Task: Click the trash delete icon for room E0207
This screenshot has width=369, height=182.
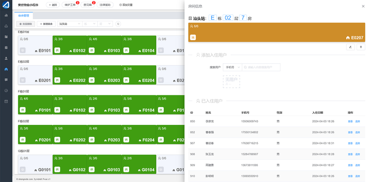Action: point(361,47)
